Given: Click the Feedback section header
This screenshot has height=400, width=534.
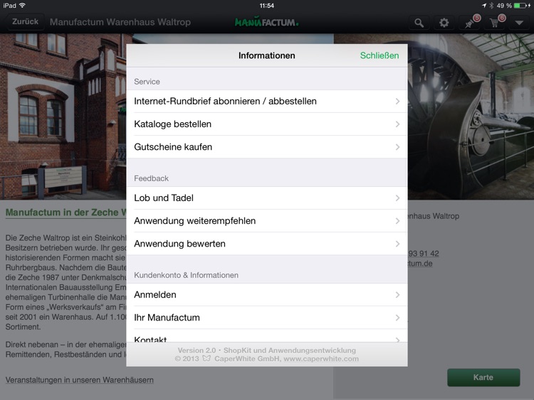Looking at the screenshot, I should pyautogui.click(x=151, y=178).
